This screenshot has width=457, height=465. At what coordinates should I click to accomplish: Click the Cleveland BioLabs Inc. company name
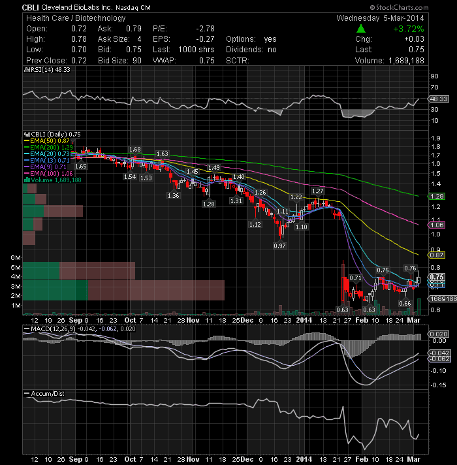click(77, 7)
